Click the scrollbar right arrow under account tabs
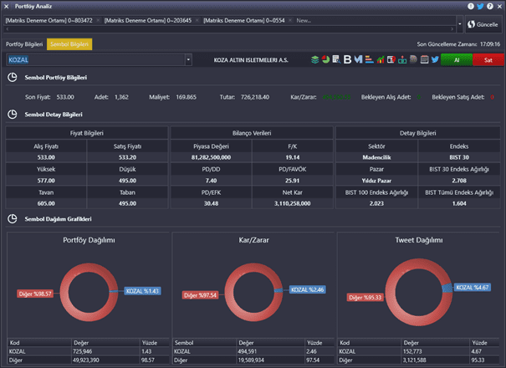The width and height of the screenshot is (506, 368). point(452,29)
